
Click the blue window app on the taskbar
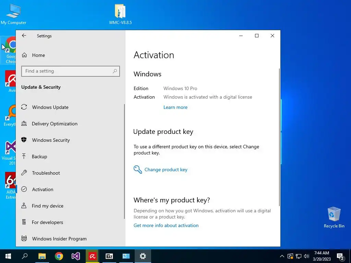(x=126, y=256)
